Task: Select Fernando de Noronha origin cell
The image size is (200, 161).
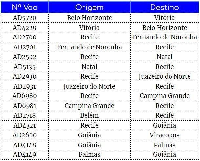Action: (x=90, y=47)
